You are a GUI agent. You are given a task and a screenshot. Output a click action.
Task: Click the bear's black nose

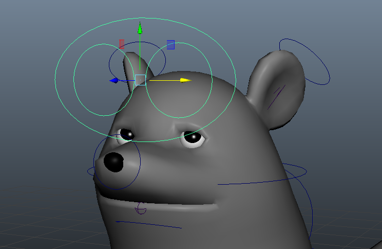(x=113, y=162)
